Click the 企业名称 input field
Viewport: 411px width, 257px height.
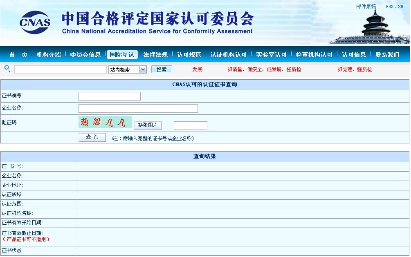coord(138,108)
